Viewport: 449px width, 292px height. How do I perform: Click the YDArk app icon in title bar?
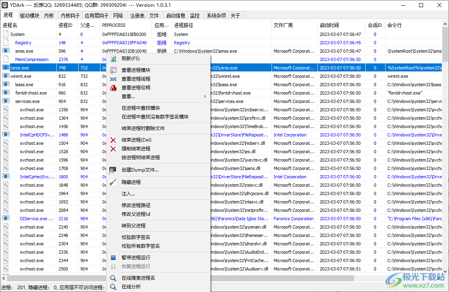point(4,5)
